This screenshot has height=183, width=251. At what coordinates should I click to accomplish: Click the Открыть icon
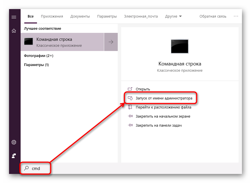[x=130, y=89]
